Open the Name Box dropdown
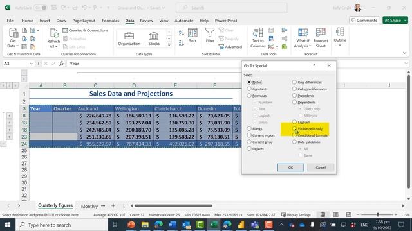412x231 pixels. point(32,64)
